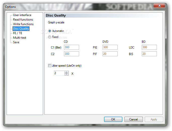Open Multi-test options page
The image size is (172, 131).
[20, 38]
